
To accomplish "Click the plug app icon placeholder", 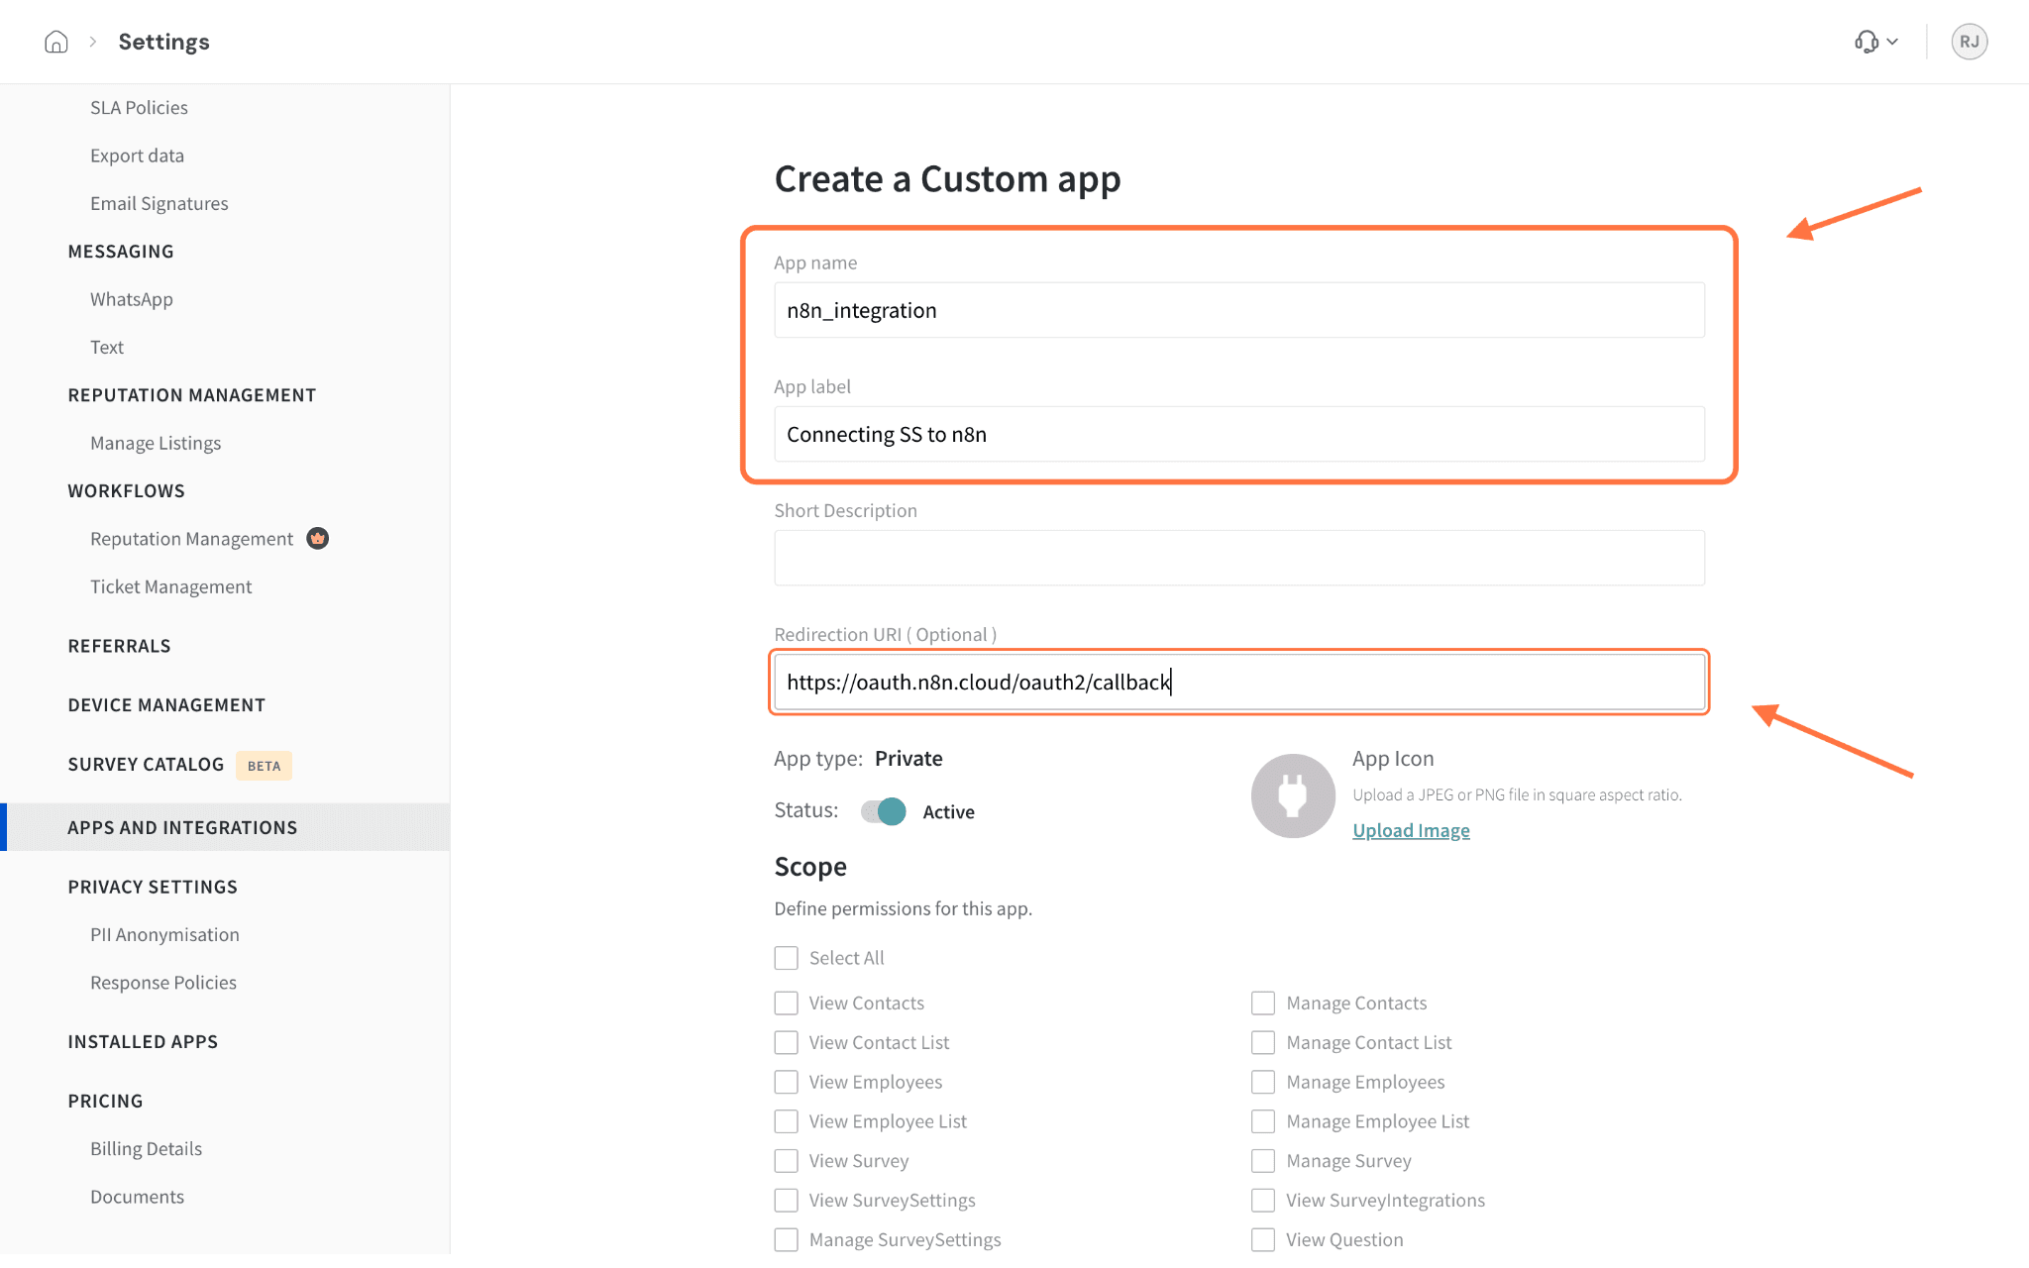I will [x=1293, y=795].
